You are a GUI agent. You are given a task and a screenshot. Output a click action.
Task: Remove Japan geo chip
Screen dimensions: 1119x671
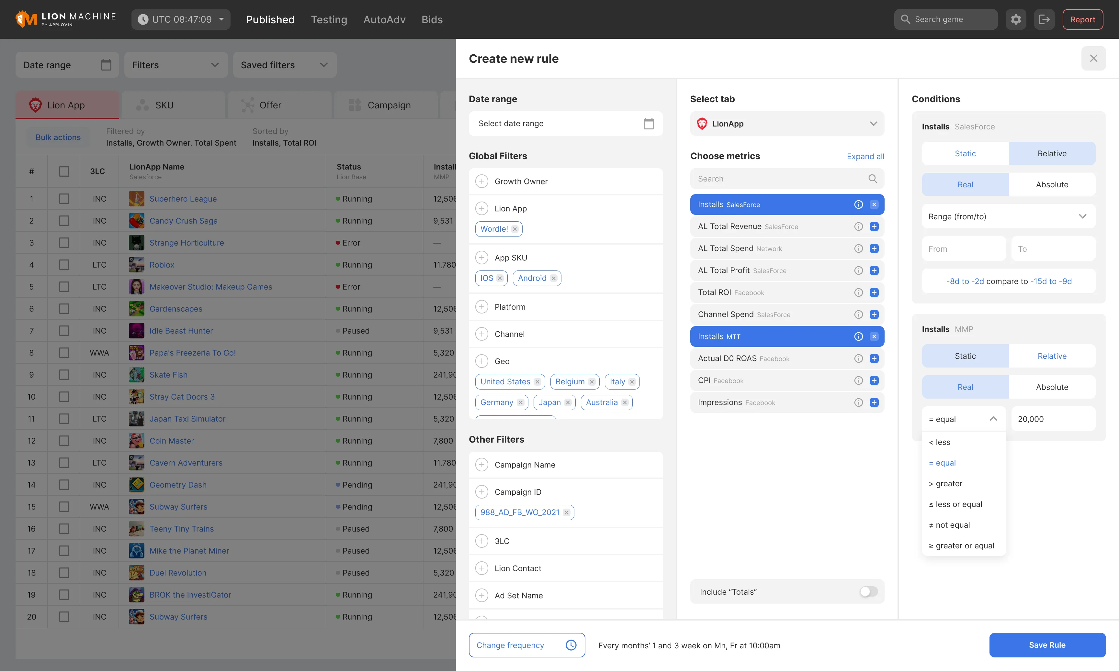568,402
